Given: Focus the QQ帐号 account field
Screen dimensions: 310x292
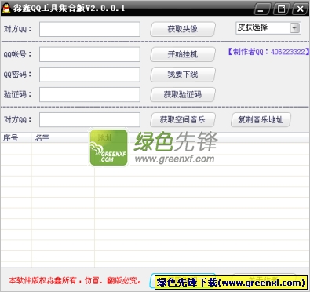Looking at the screenshot, I should 89,54.
